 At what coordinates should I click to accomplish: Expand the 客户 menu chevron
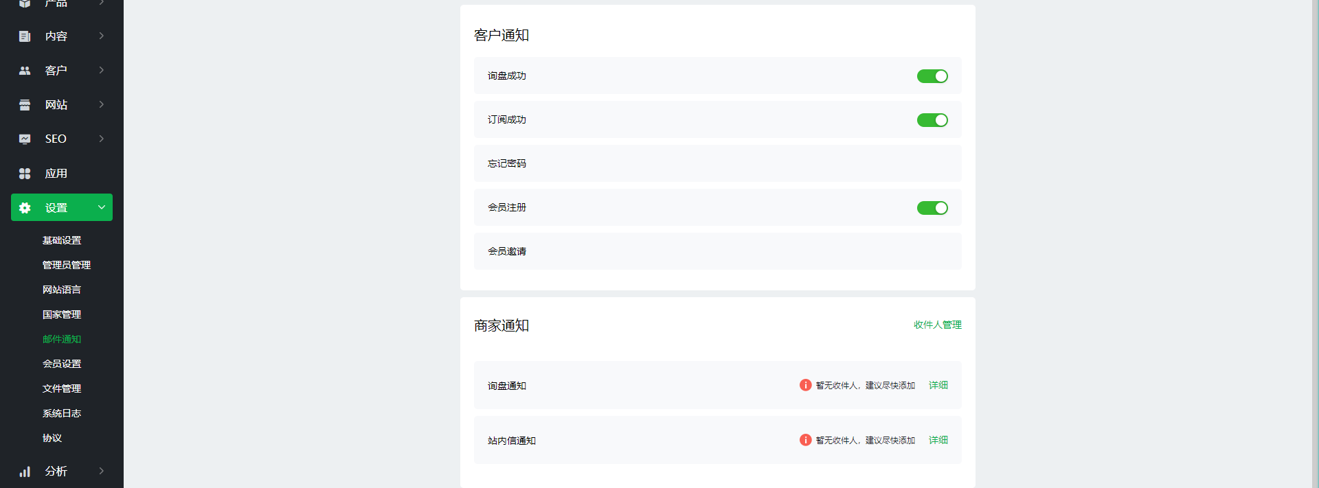click(102, 70)
